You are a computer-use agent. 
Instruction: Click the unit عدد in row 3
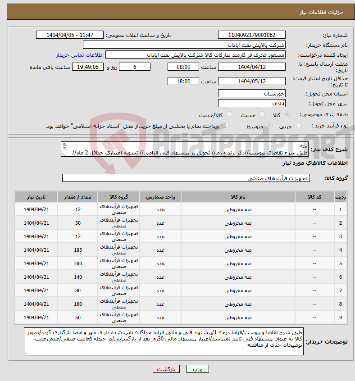coord(160,237)
